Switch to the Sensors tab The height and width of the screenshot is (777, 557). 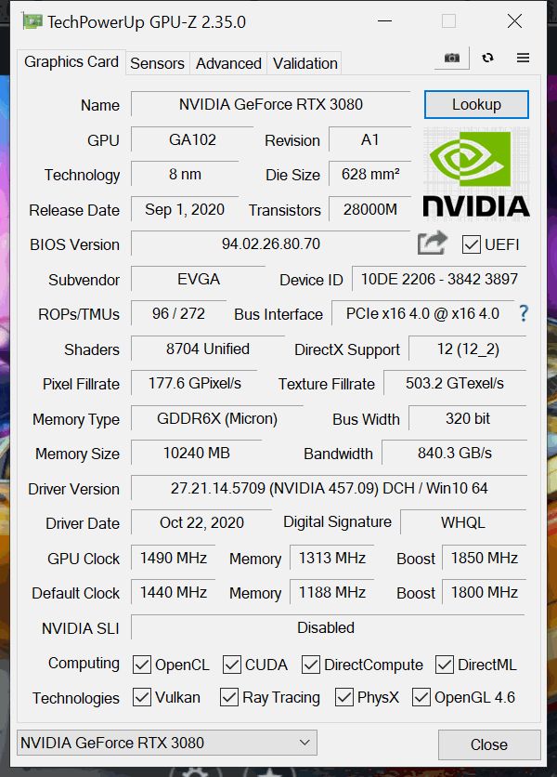[x=158, y=63]
